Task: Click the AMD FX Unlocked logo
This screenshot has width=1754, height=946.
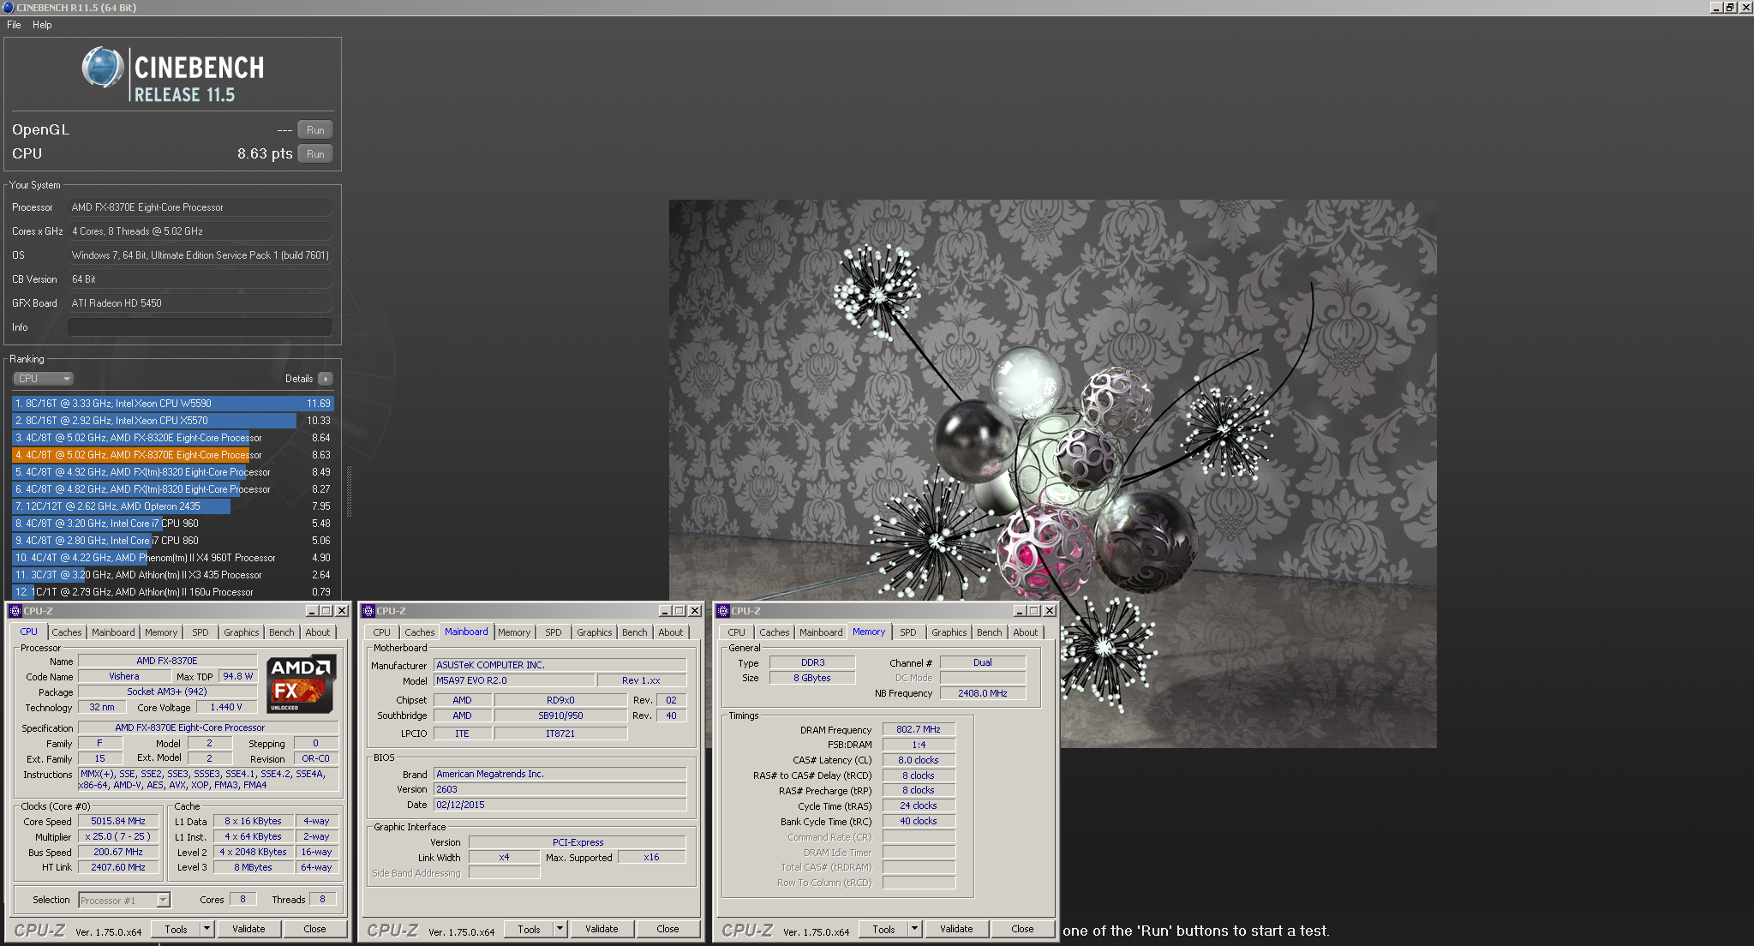Action: tap(300, 684)
